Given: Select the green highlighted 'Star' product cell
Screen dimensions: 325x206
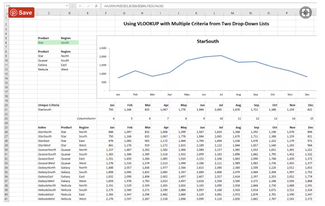Looking at the screenshot, I should tap(49, 43).
